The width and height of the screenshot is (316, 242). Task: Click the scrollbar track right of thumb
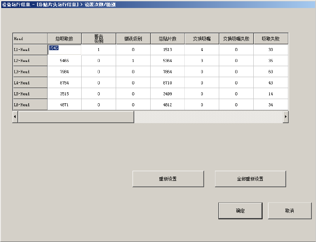[208, 116]
